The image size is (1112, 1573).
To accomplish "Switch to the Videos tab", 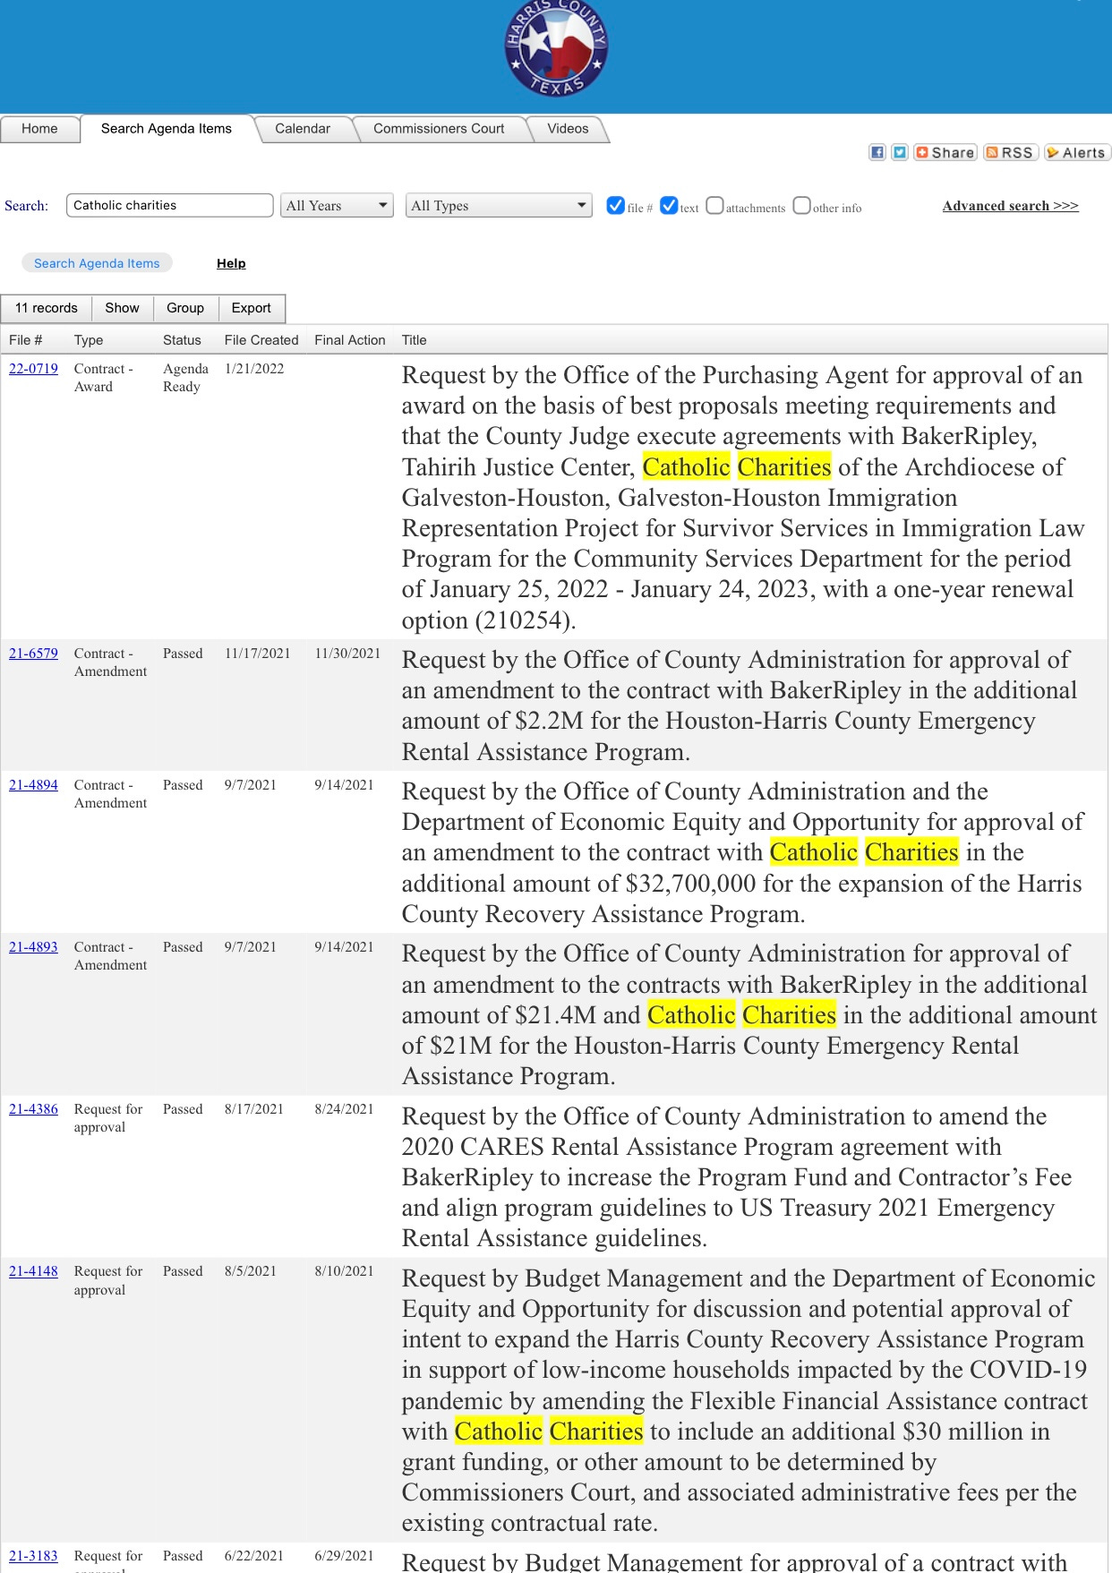I will 568,129.
